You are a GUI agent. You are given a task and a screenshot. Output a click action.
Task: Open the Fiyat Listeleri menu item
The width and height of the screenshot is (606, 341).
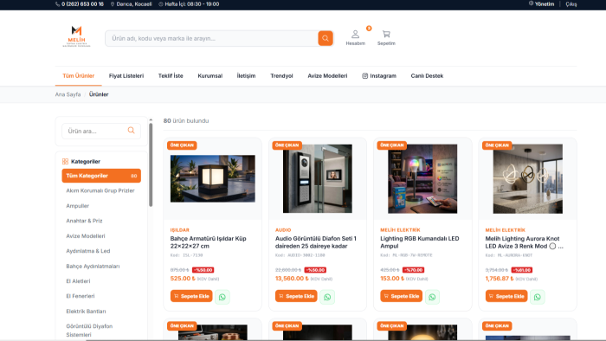coord(126,75)
